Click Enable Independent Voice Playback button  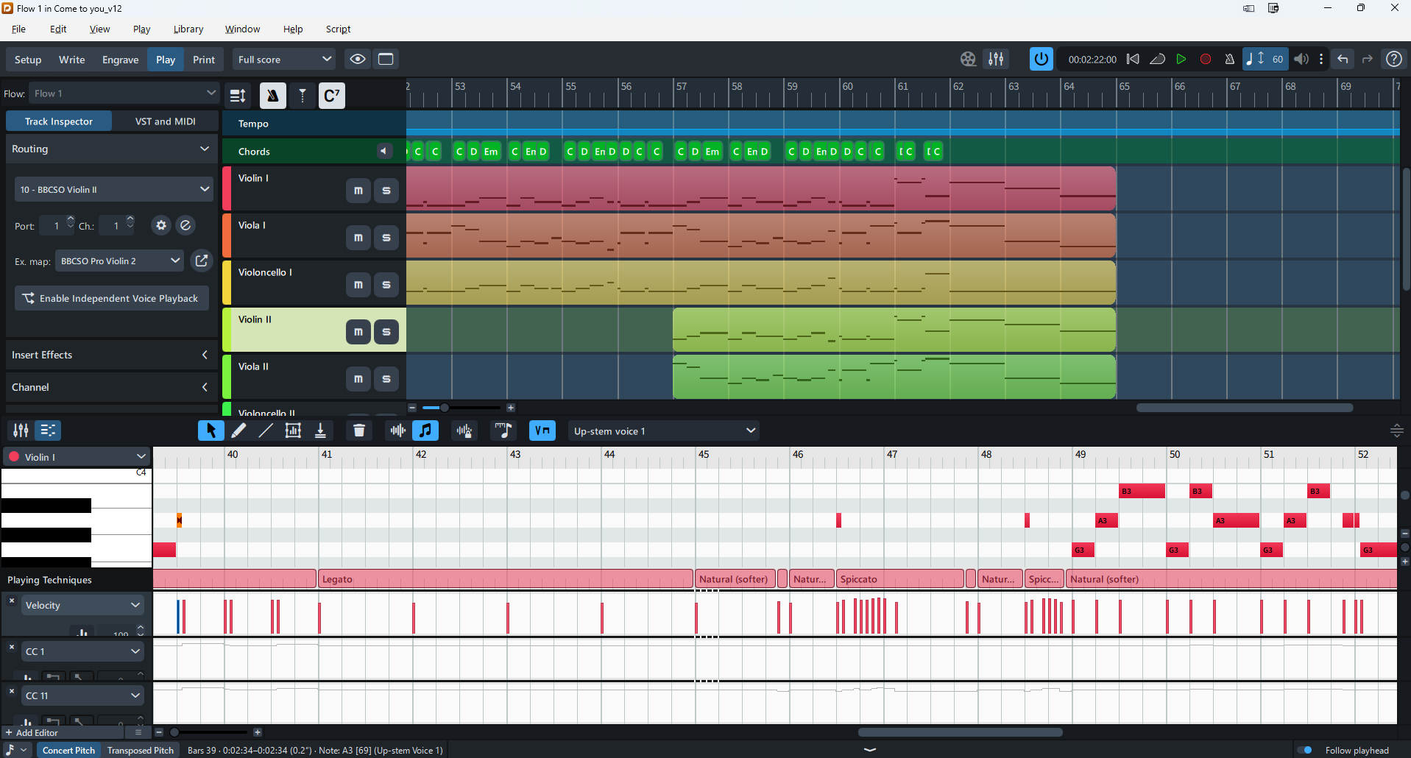pyautogui.click(x=111, y=298)
